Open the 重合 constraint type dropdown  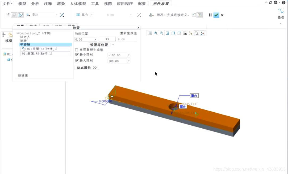pyautogui.click(x=92, y=15)
